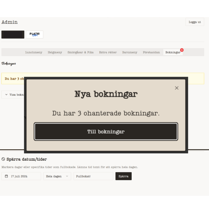Open the Lunchmeny tab
This screenshot has width=209, height=209.
click(34, 52)
